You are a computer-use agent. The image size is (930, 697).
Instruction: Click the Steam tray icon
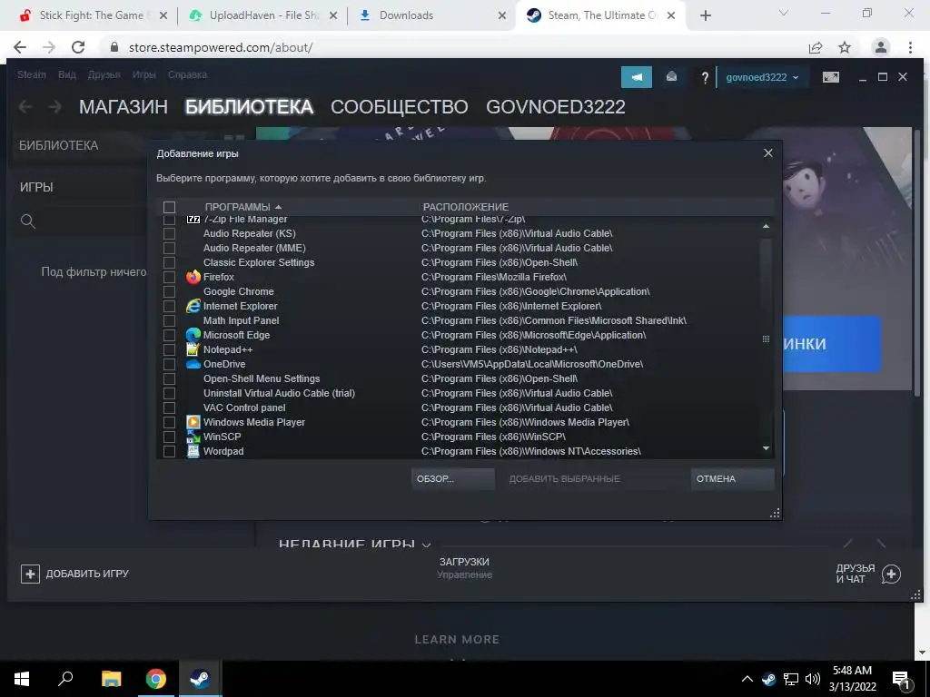(x=768, y=679)
